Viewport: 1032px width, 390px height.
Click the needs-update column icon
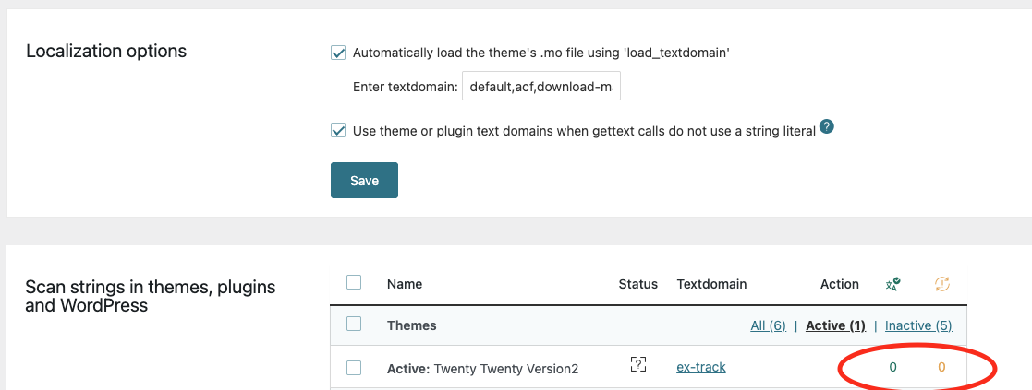coord(941,284)
